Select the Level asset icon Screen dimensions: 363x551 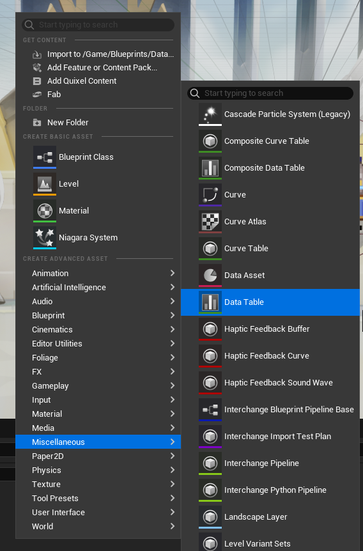[x=45, y=184]
